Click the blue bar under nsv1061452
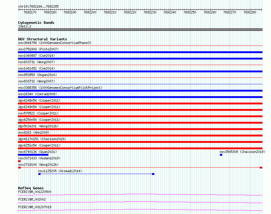 tap(140, 71)
